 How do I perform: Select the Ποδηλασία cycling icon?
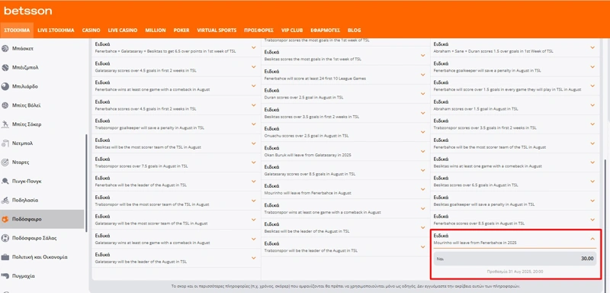pyautogui.click(x=5, y=201)
